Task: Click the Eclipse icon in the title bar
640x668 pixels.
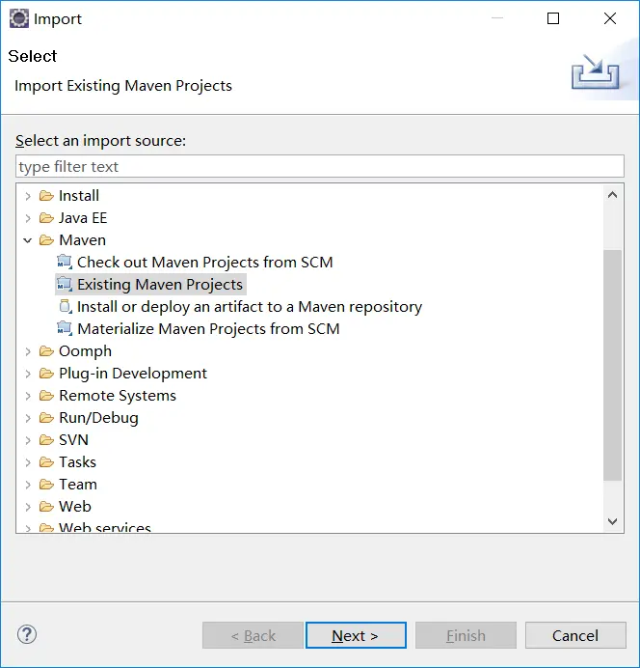Action: tap(19, 18)
